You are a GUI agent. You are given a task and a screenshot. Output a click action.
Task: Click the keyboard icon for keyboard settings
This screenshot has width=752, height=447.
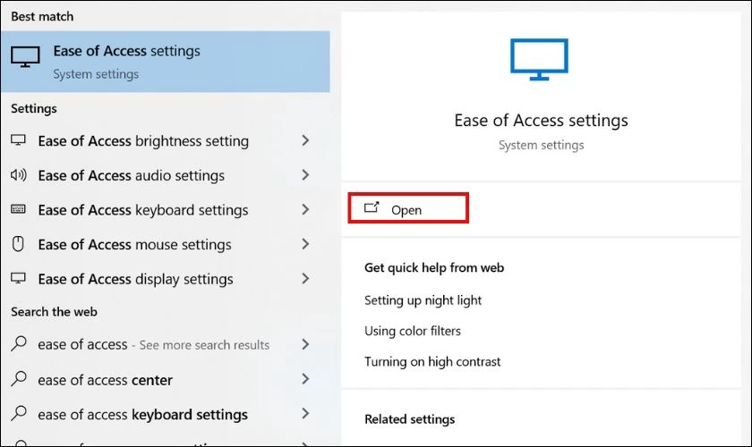18,209
